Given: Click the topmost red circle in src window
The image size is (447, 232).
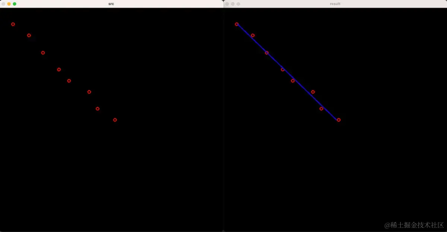Looking at the screenshot, I should click(13, 24).
